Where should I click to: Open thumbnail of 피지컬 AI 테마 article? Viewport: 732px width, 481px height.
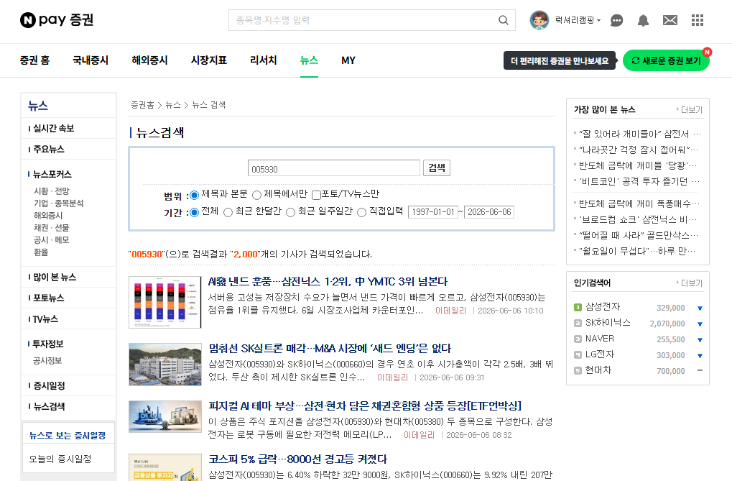[x=165, y=416]
